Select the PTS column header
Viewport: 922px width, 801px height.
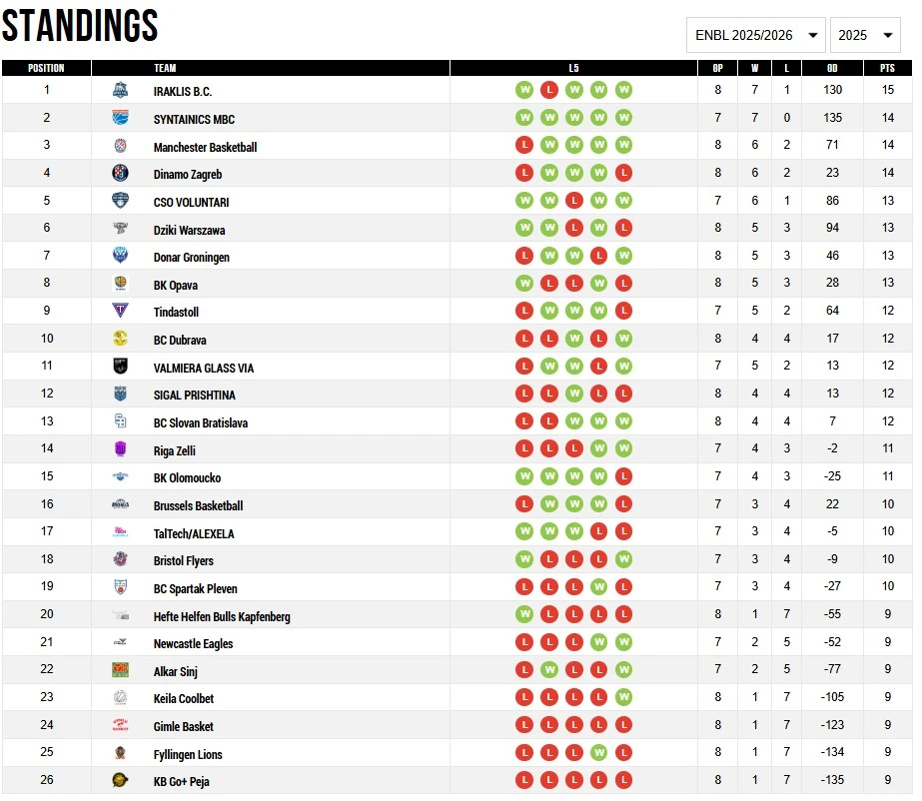coord(887,68)
